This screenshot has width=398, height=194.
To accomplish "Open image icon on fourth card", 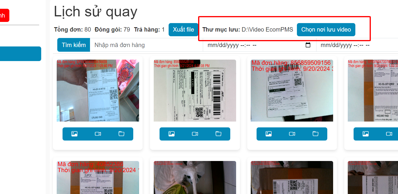I will [x=365, y=134].
